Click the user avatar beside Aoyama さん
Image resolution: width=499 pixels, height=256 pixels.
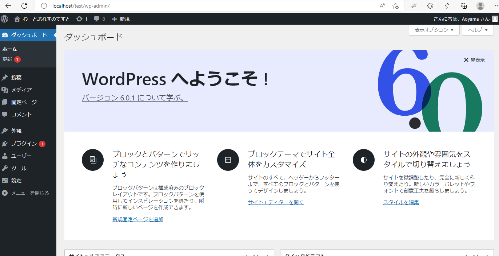[495, 19]
